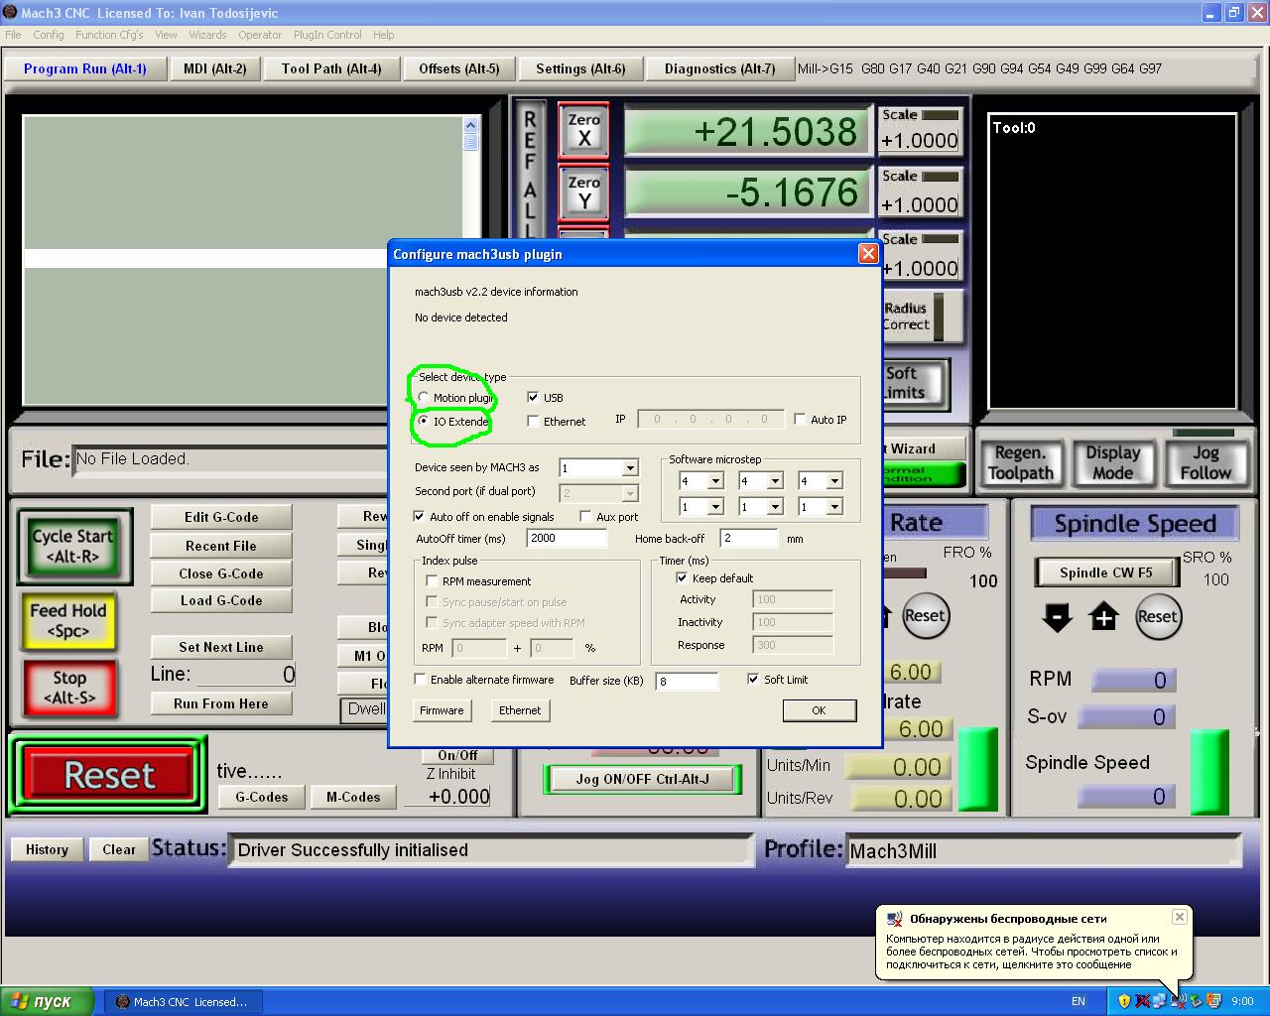The height and width of the screenshot is (1016, 1270).
Task: Switch to the Diagnostics (Alt-7) tab
Action: tap(720, 68)
